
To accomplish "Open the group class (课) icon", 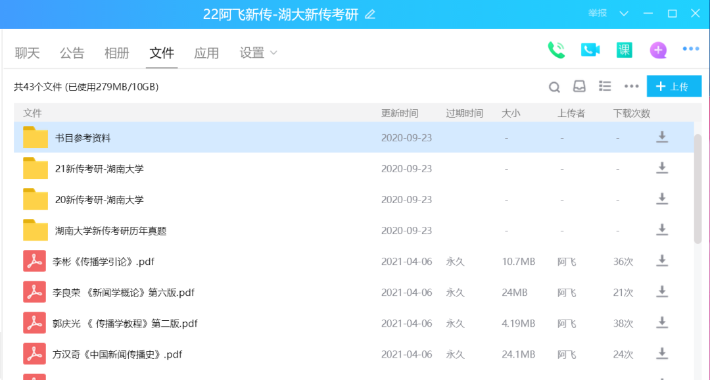I will click(x=624, y=50).
